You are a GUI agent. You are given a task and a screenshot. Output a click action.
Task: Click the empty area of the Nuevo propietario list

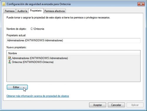point(73,73)
